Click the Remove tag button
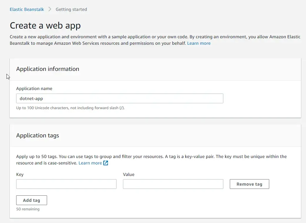This screenshot has height=223, width=306. (x=249, y=184)
